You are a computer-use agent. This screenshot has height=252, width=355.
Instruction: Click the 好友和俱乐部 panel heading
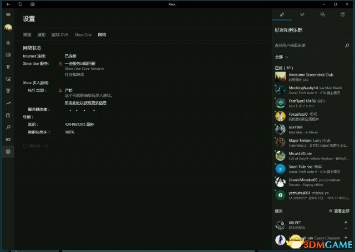coord(288,30)
